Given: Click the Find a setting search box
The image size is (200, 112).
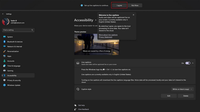Looking at the screenshot, I should click(x=18, y=30).
